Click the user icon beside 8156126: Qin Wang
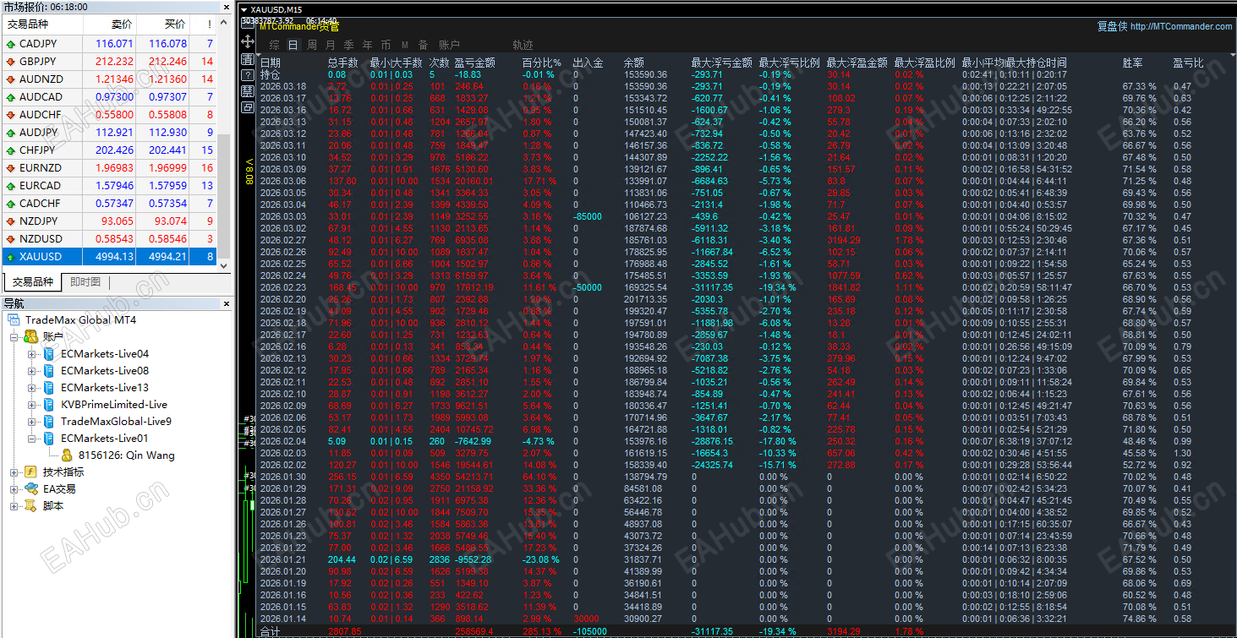 66,455
